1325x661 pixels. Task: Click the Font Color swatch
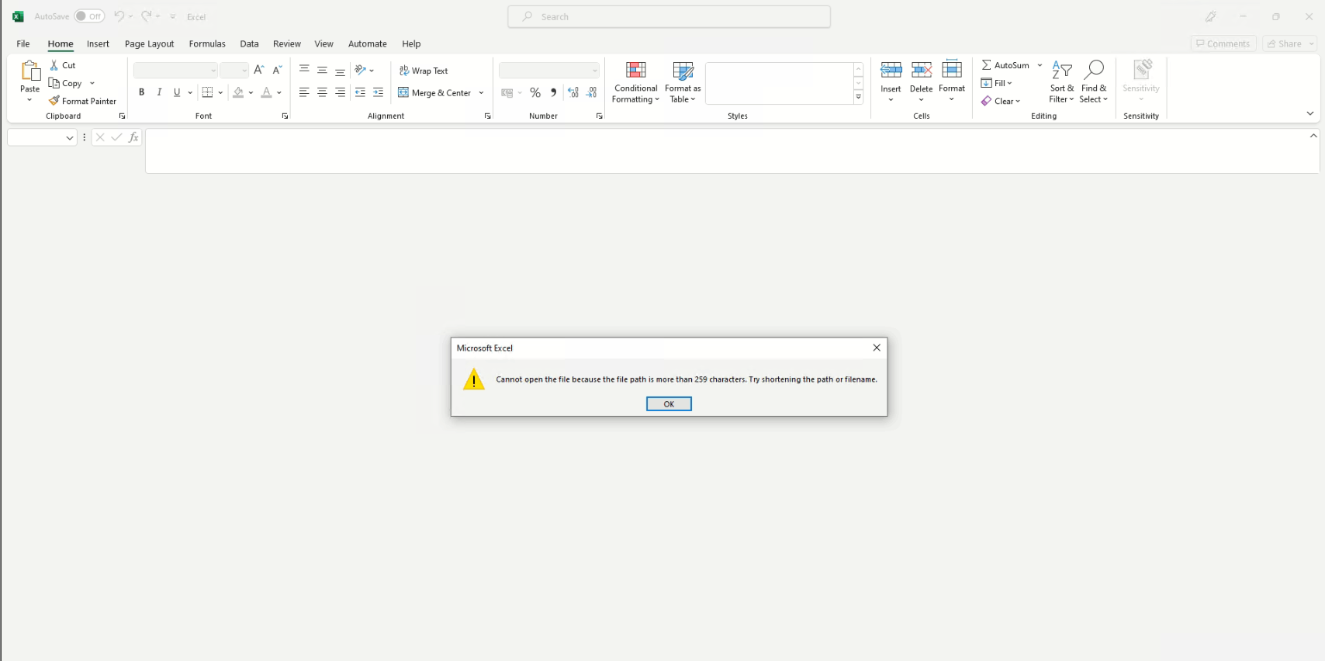[x=266, y=92]
